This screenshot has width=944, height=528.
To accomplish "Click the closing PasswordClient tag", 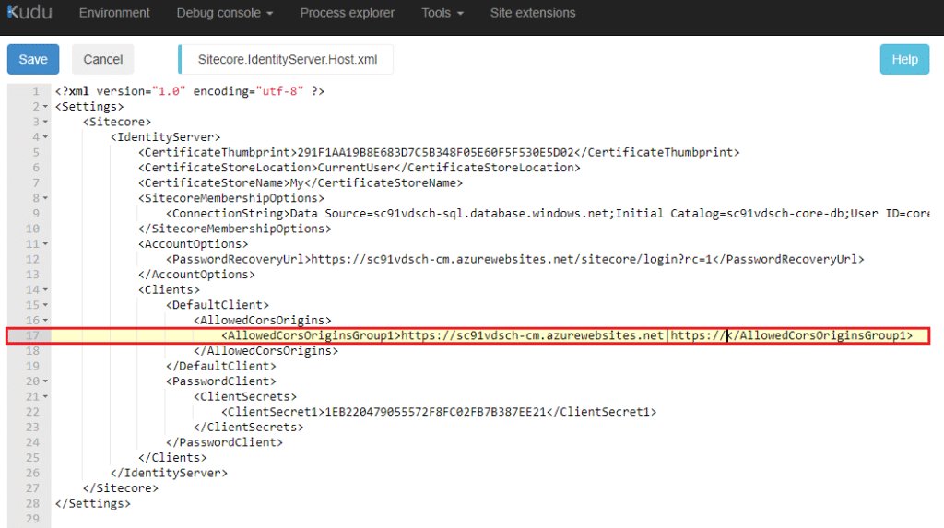I will pyautogui.click(x=225, y=442).
